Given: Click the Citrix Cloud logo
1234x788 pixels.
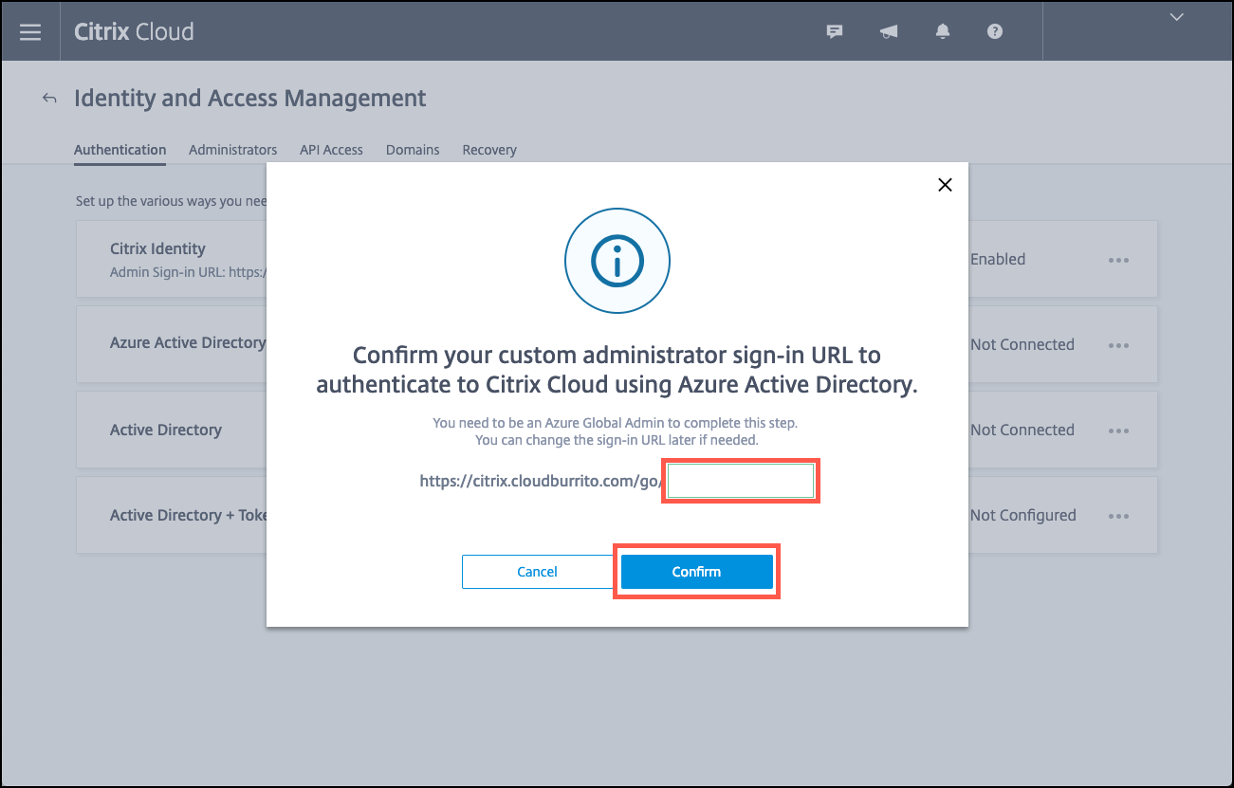Looking at the screenshot, I should pos(134,31).
